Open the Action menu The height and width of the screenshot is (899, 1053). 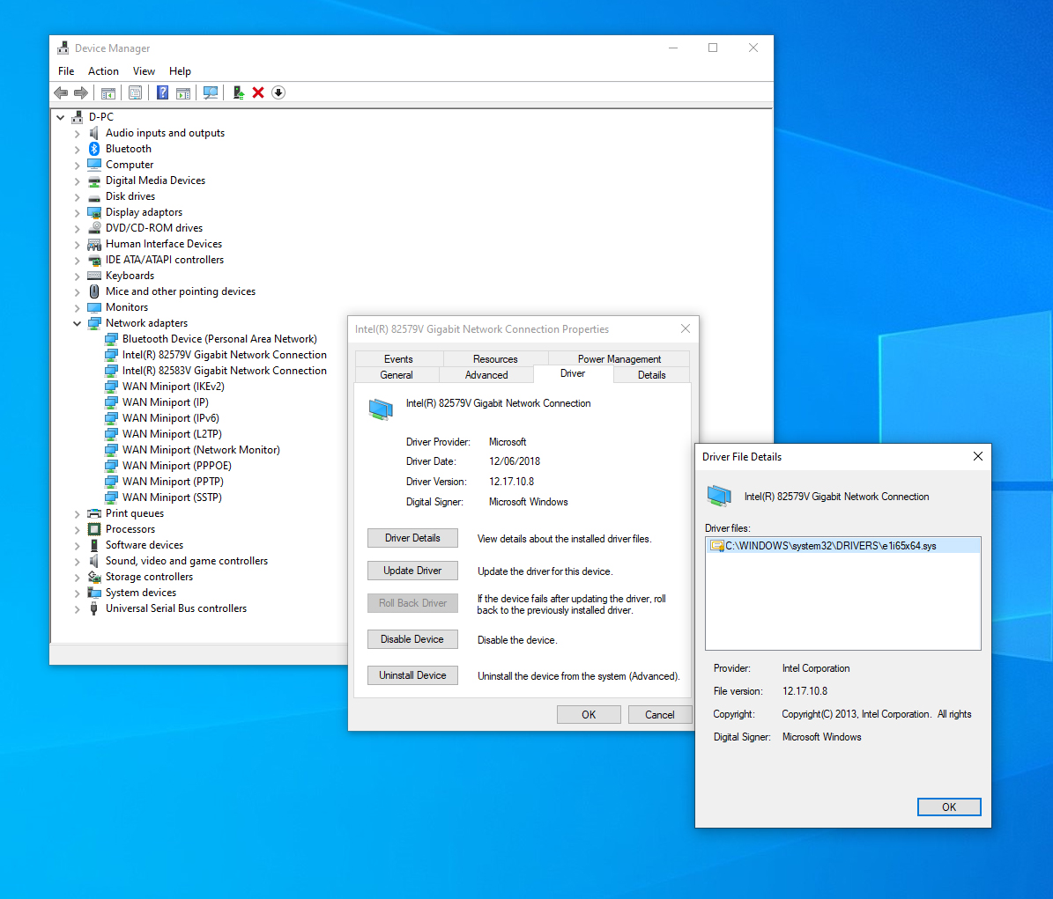[x=103, y=71]
